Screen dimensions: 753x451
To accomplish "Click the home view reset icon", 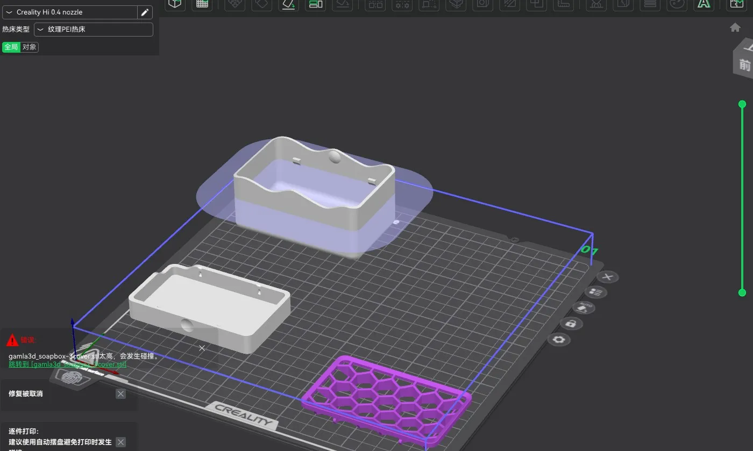I will 735,27.
